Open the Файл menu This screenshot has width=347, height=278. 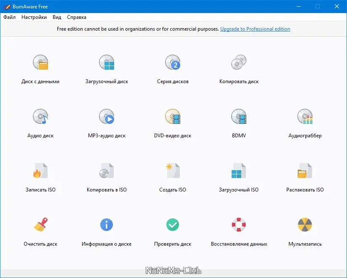coord(9,17)
